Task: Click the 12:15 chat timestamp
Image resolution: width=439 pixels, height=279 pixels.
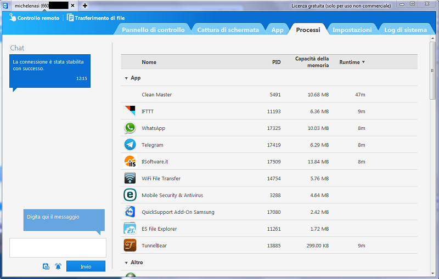Action: tap(81, 78)
